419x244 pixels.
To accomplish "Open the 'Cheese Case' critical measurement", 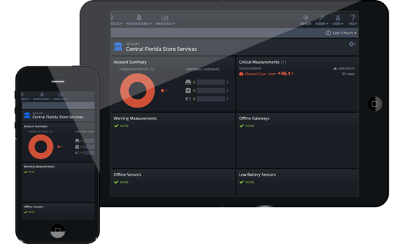I will point(255,74).
